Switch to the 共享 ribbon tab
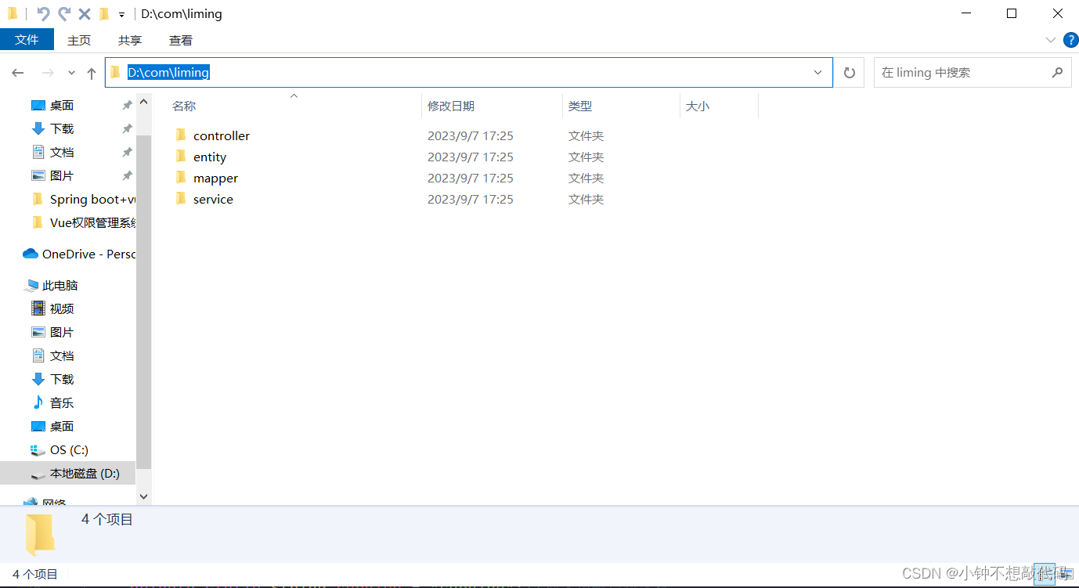Screen dimensions: 1079x588 pos(130,40)
